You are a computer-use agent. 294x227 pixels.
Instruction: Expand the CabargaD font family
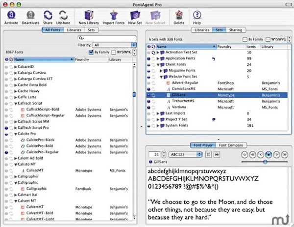click(16, 66)
